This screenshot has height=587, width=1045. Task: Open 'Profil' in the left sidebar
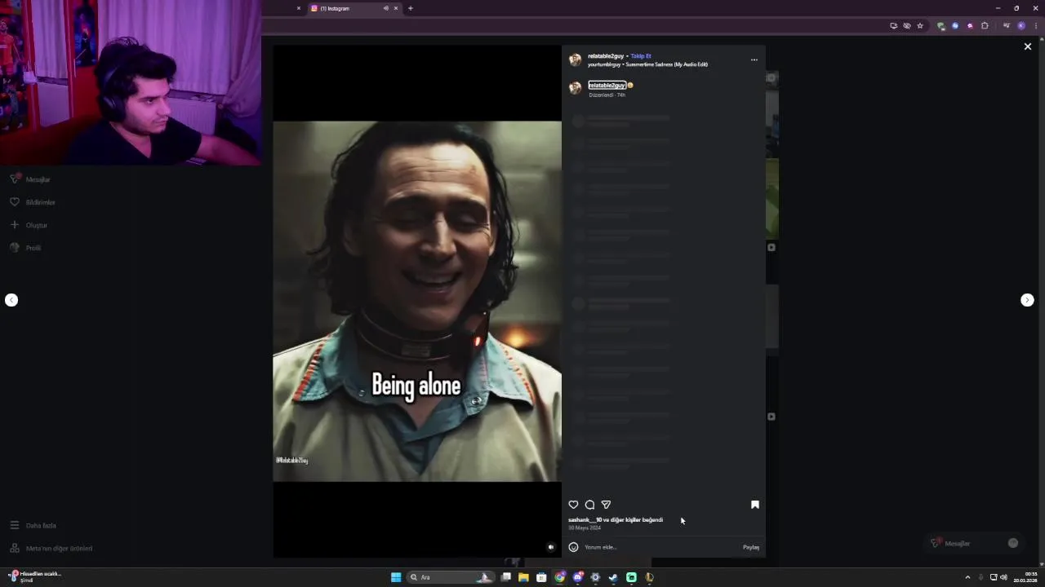point(25,248)
